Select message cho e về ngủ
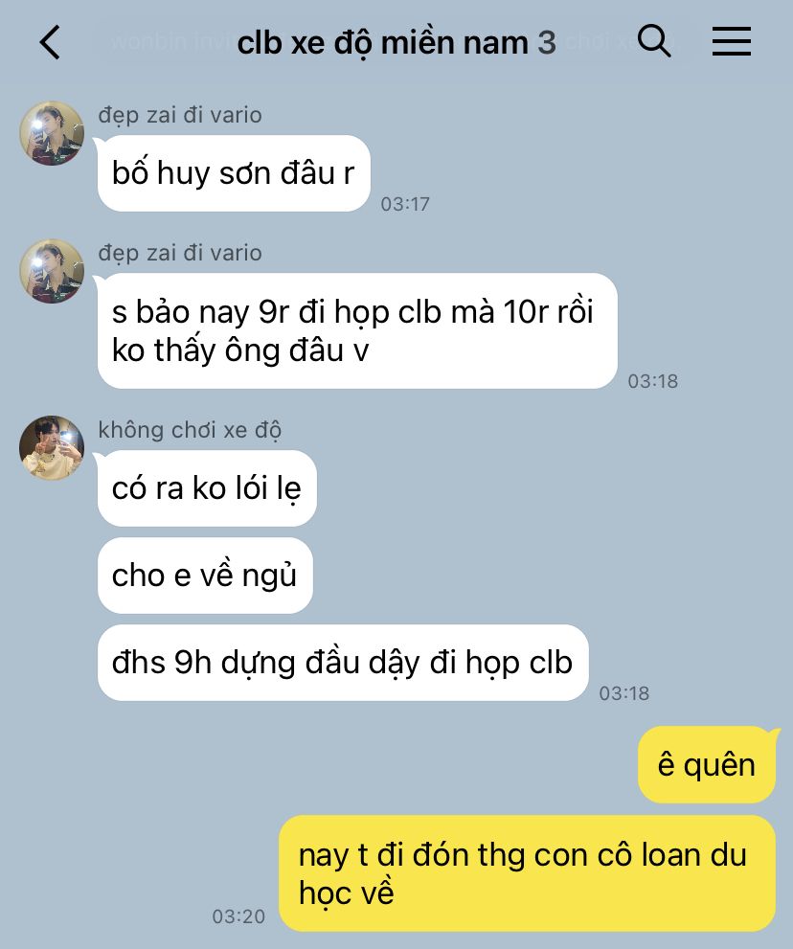The height and width of the screenshot is (949, 793). (x=205, y=576)
